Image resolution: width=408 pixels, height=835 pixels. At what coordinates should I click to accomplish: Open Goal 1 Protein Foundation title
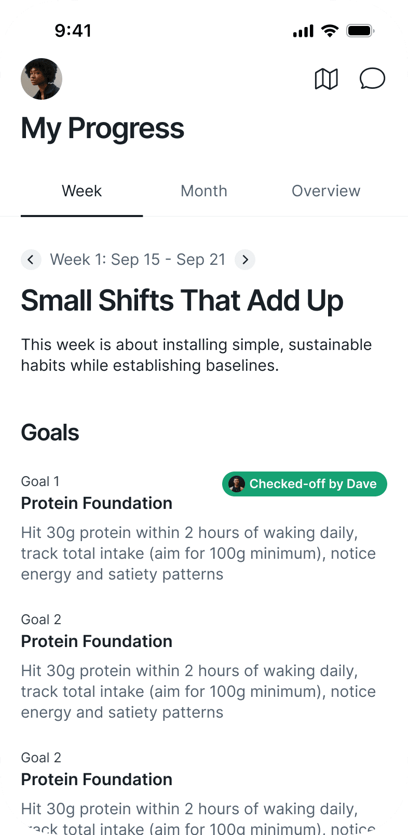(x=97, y=503)
